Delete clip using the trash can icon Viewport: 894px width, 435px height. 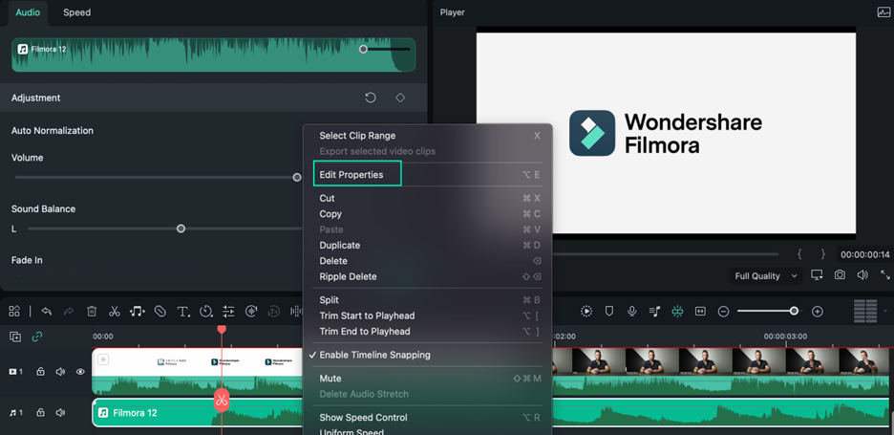pyautogui.click(x=92, y=311)
